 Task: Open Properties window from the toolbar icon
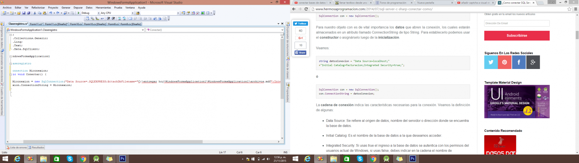tap(188, 13)
